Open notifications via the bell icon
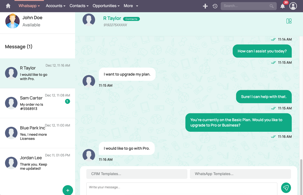The height and width of the screenshot is (195, 303). pos(283,6)
